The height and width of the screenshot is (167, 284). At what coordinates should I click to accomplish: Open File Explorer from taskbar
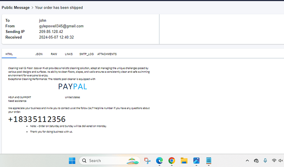pos(184,161)
